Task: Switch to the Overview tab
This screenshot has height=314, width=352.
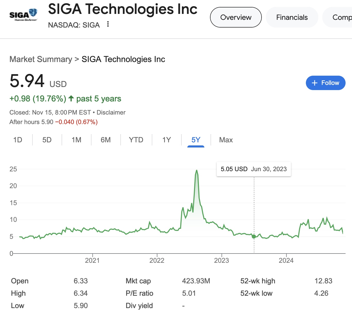Action: coord(236,17)
